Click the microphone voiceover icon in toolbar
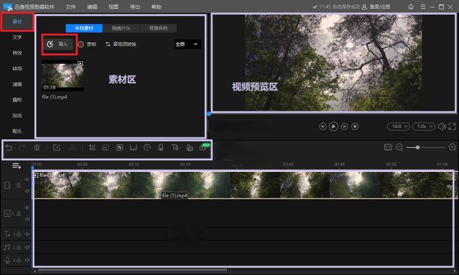Viewport: 459px width, 275px height. coord(161,148)
